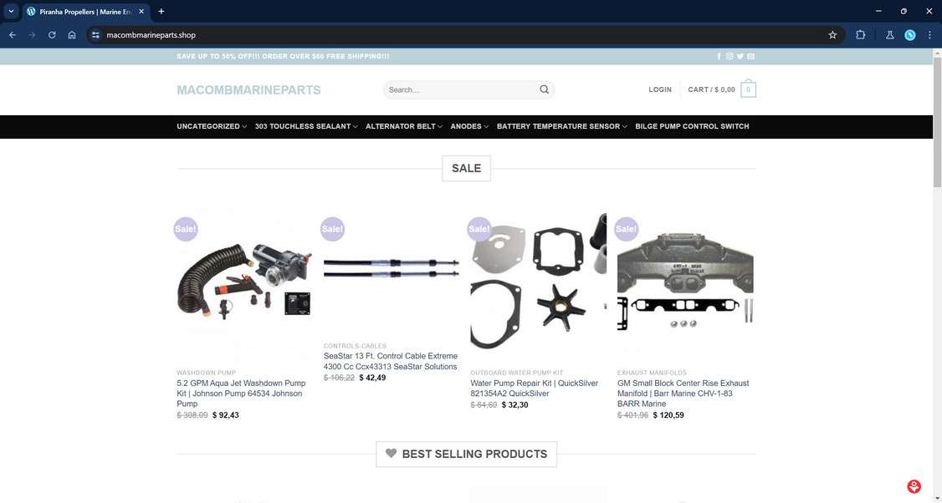Go back to the previous page
Viewport: 942px width, 503px height.
[x=12, y=35]
